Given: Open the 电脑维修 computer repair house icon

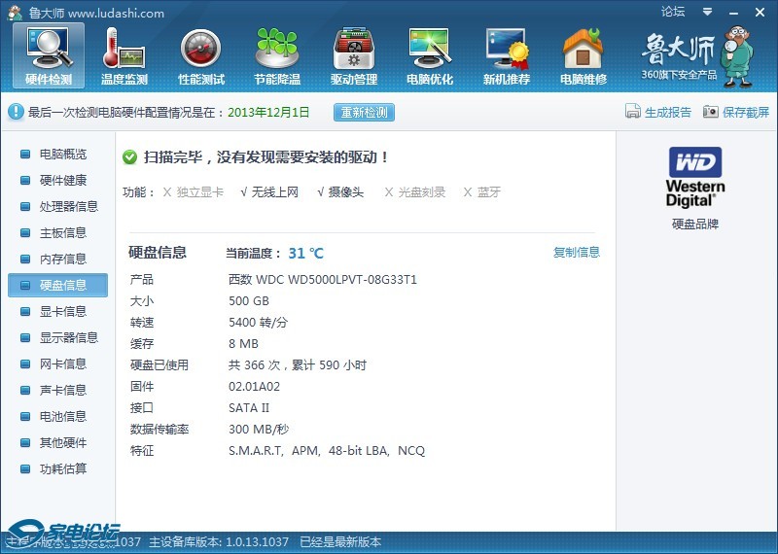Looking at the screenshot, I should pos(583,55).
